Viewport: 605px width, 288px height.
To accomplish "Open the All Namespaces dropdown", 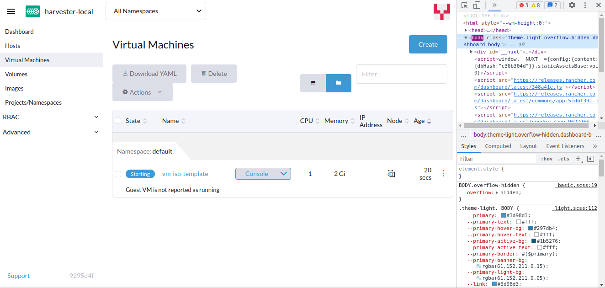I will click(156, 11).
